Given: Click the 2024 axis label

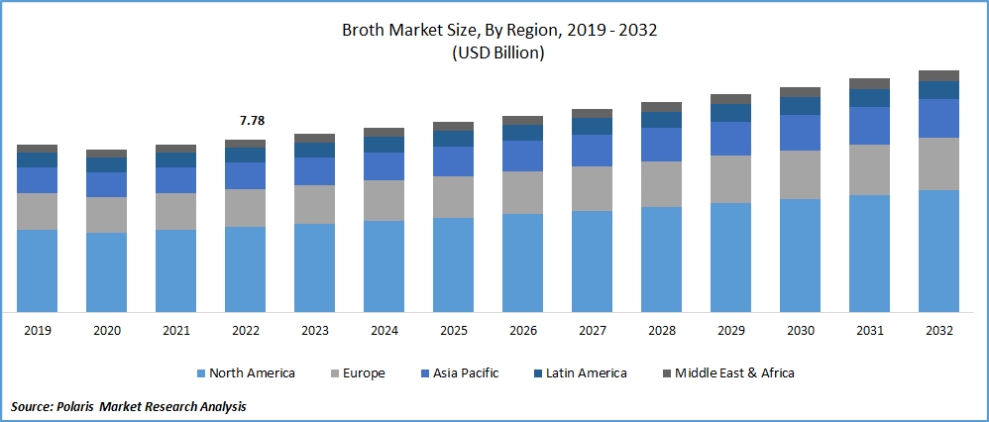Looking at the screenshot, I should [x=385, y=331].
